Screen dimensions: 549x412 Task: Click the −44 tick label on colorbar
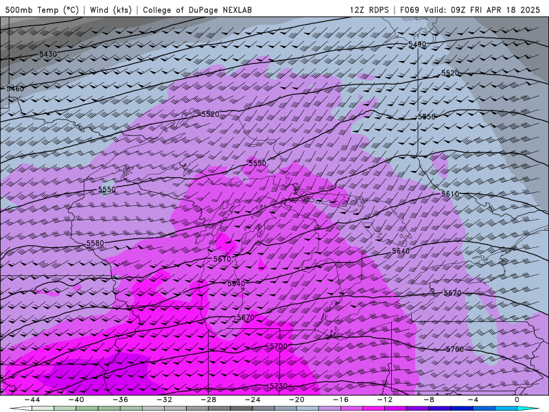tap(32, 400)
